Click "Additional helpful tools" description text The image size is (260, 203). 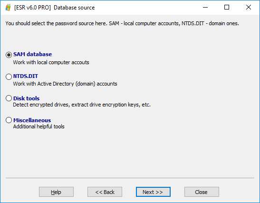pyautogui.click(x=39, y=126)
